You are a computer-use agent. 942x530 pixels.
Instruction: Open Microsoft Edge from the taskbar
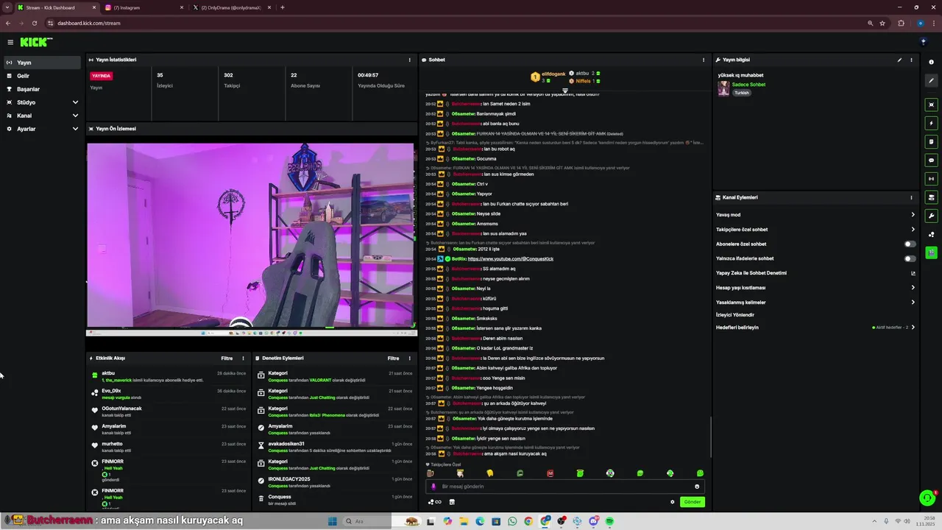[481, 521]
